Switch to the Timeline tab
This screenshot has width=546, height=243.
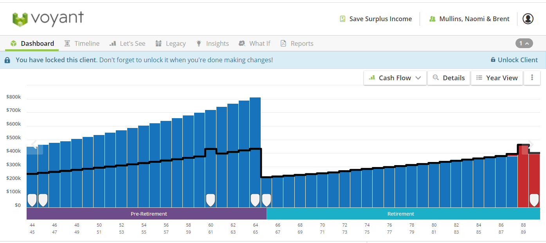pyautogui.click(x=82, y=43)
